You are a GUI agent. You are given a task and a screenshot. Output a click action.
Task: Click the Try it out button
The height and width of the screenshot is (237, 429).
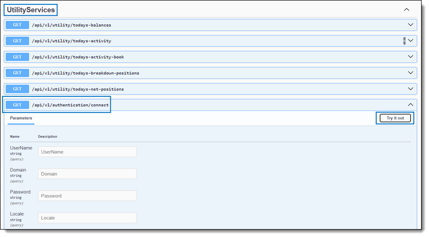coord(395,118)
